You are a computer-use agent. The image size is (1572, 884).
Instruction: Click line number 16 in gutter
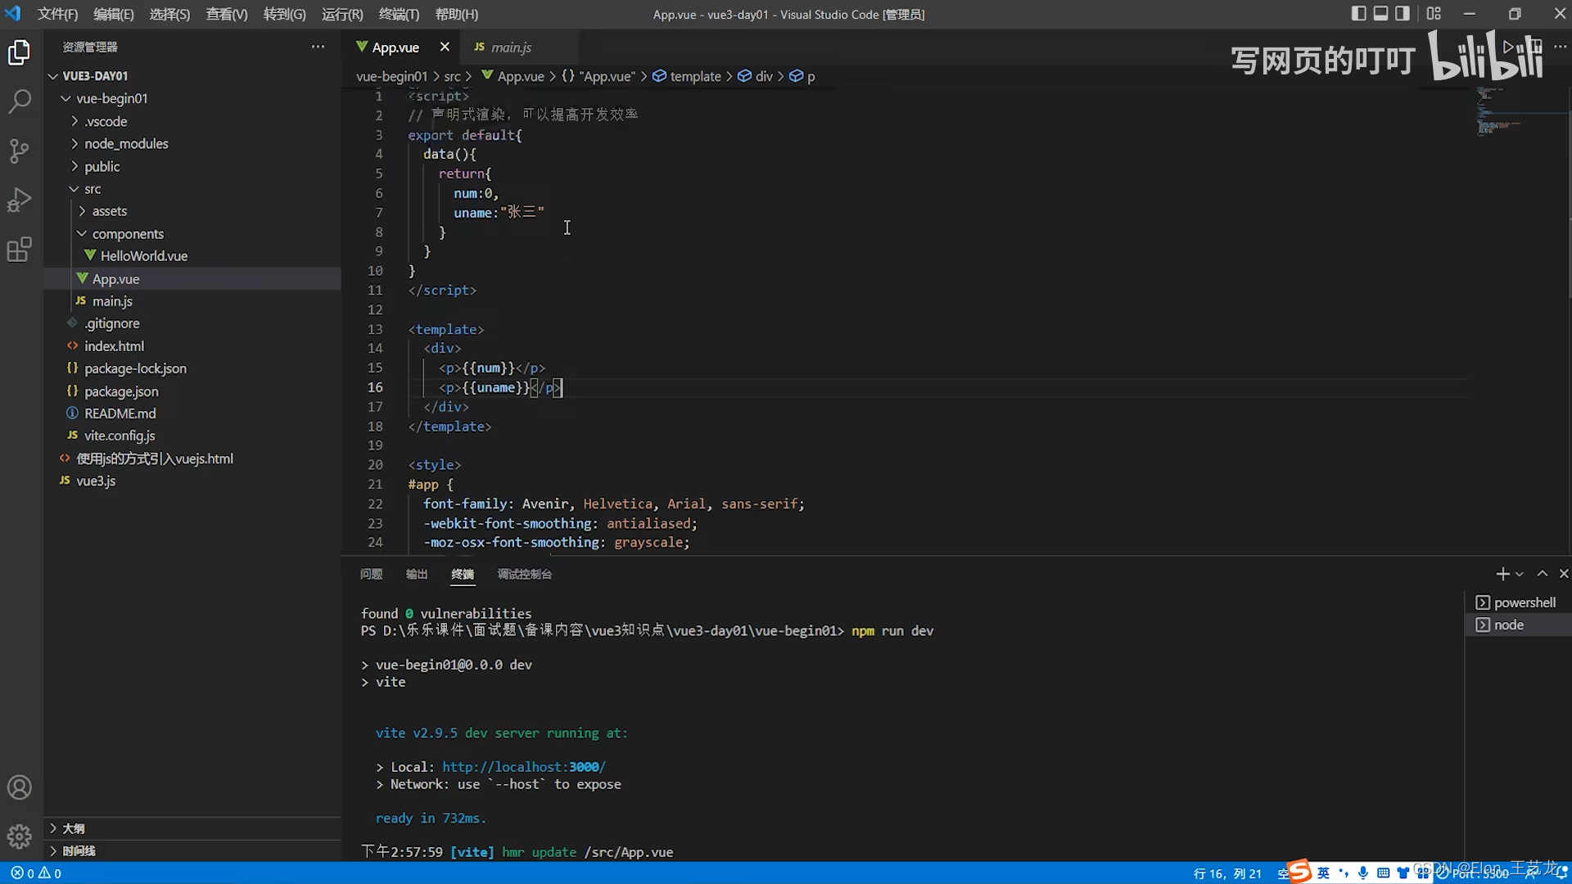375,387
